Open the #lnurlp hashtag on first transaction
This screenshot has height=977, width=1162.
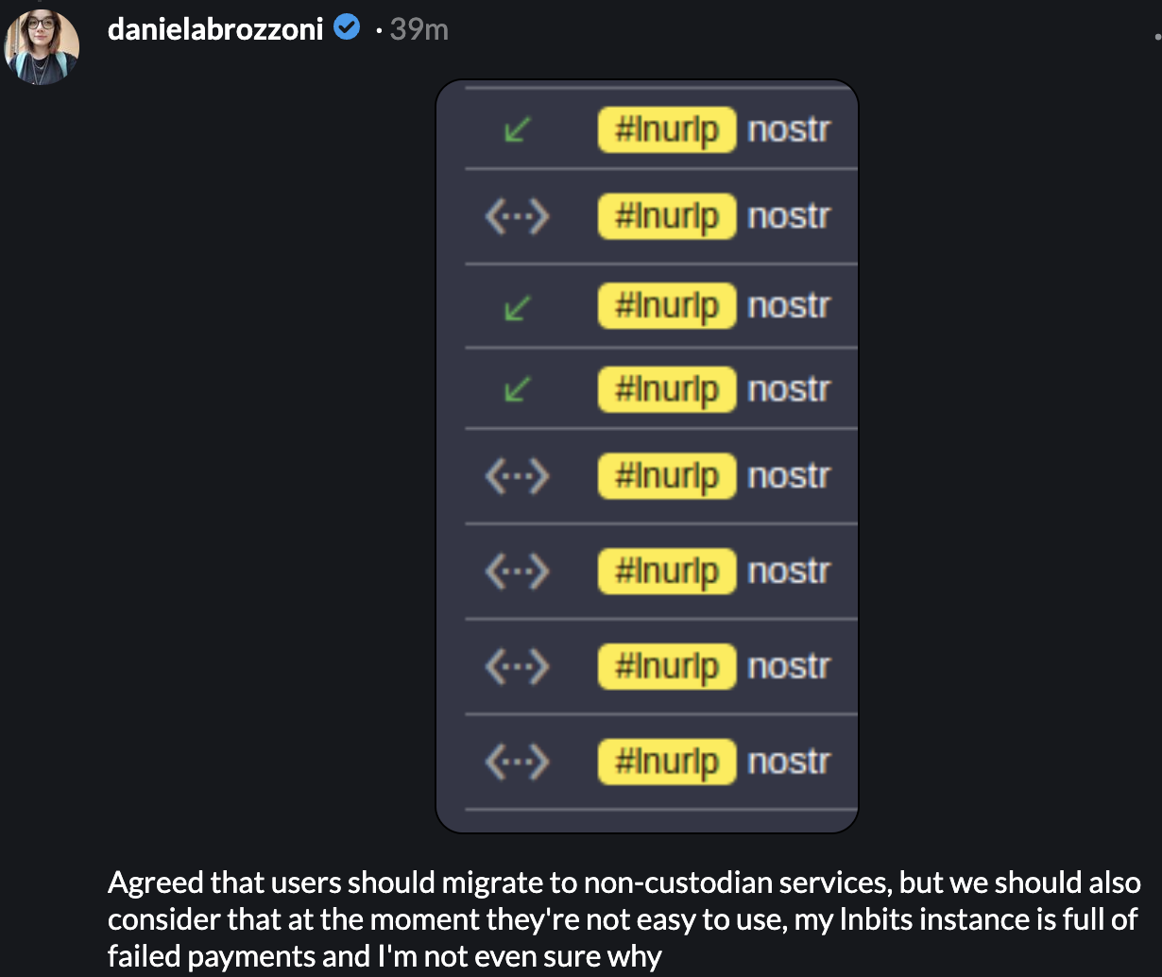click(666, 130)
